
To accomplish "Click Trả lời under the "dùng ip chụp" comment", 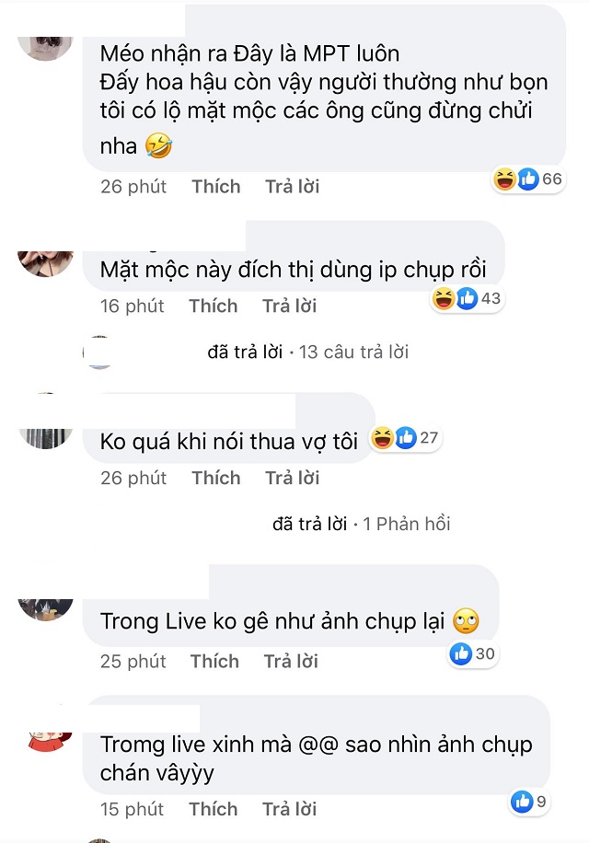I will click(289, 306).
